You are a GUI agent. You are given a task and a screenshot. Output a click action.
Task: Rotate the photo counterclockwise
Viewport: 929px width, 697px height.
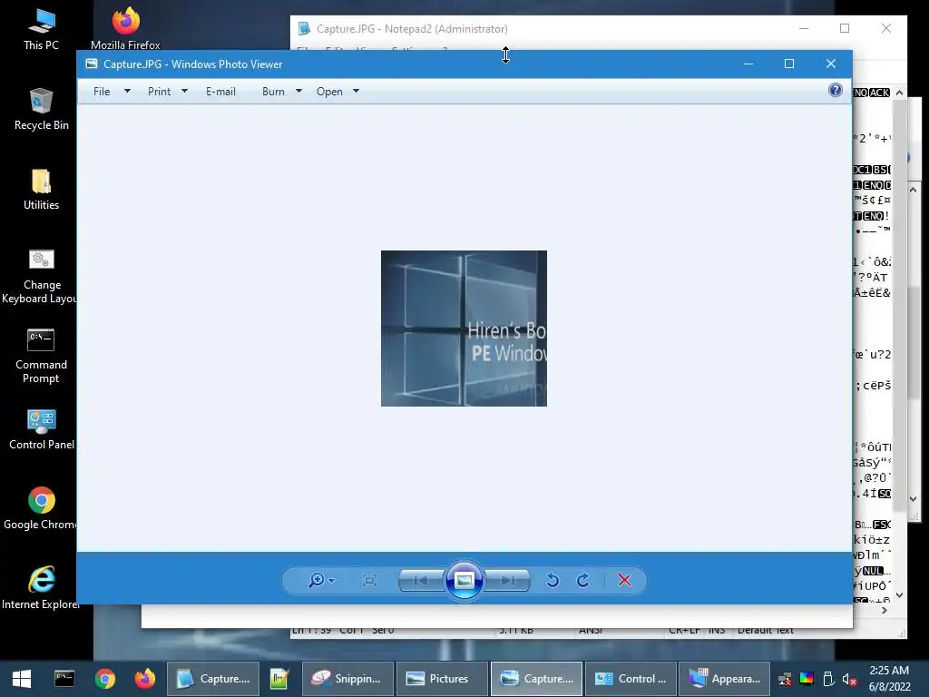[553, 580]
